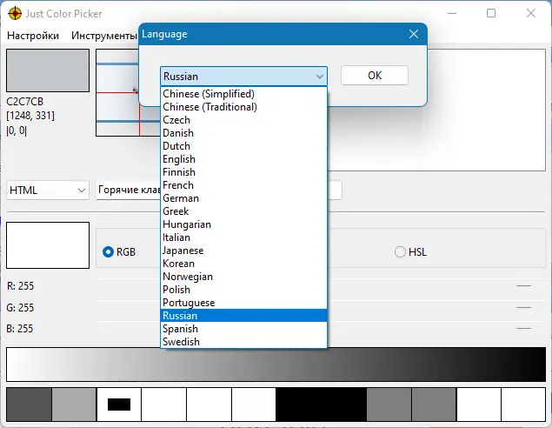Screen dimensions: 552x428
Task: Click the dark gray palette swatch
Action: pos(29,405)
